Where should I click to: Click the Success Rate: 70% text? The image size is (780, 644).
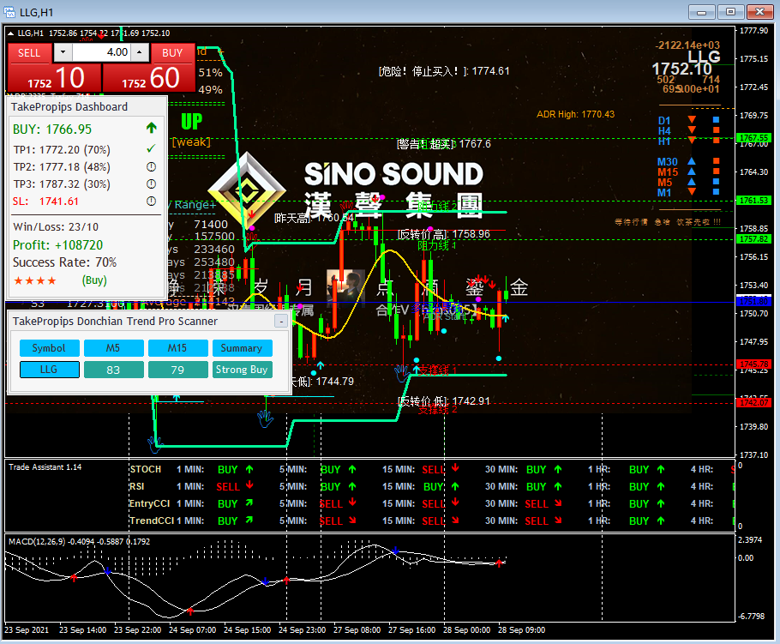tap(64, 262)
